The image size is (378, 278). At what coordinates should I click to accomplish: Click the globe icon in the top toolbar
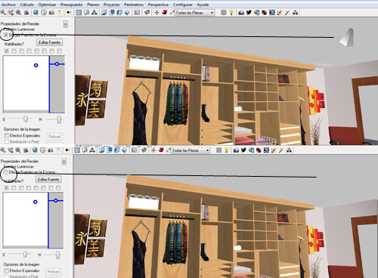[x=36, y=12]
